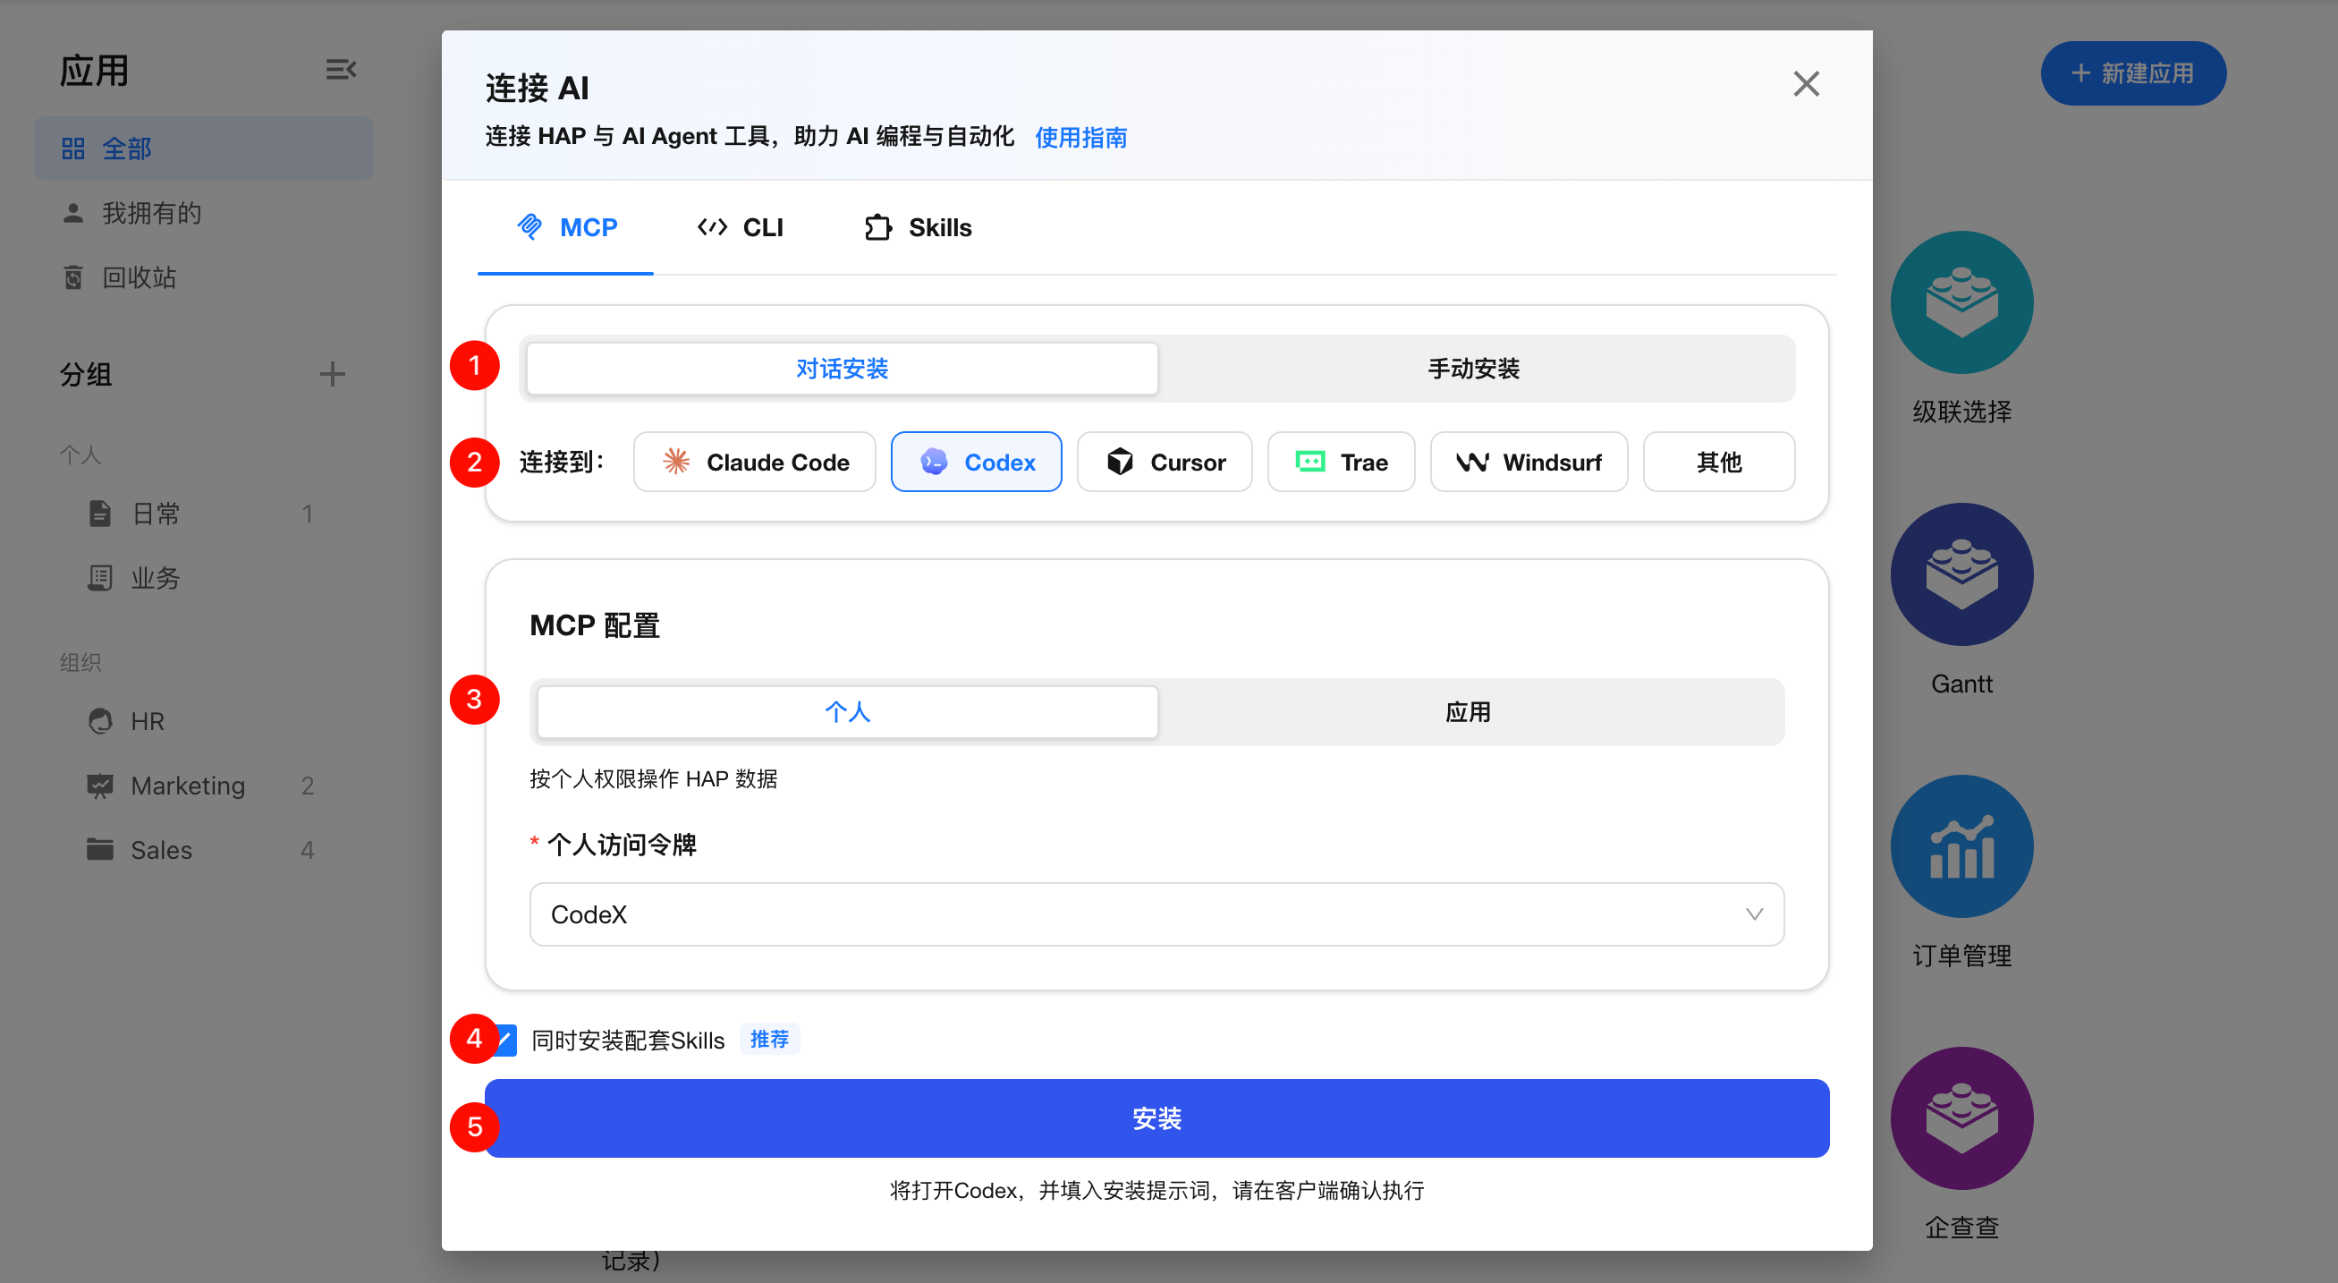The width and height of the screenshot is (2338, 1283).
Task: Click the 推荐 tag
Action: coord(770,1039)
